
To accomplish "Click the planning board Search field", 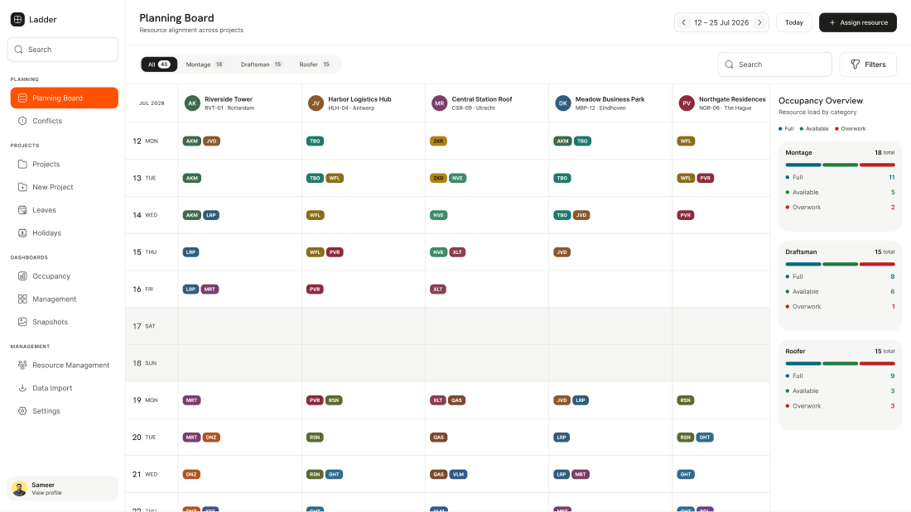I will click(x=774, y=65).
